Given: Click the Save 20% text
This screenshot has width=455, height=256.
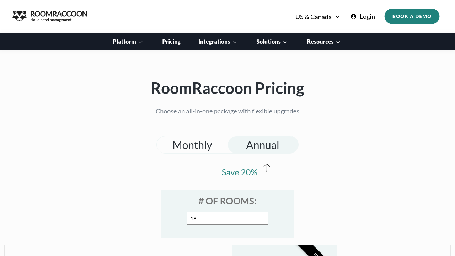Looking at the screenshot, I should point(239,172).
